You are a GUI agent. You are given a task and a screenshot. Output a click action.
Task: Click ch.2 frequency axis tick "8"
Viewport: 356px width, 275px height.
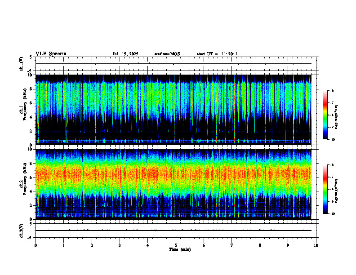tap(31, 164)
